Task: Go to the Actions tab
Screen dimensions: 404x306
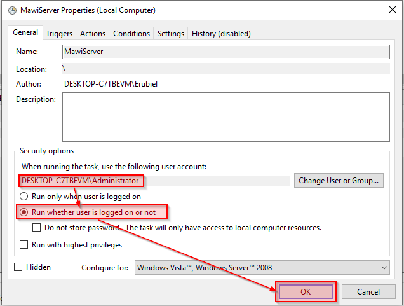Action: pos(93,34)
